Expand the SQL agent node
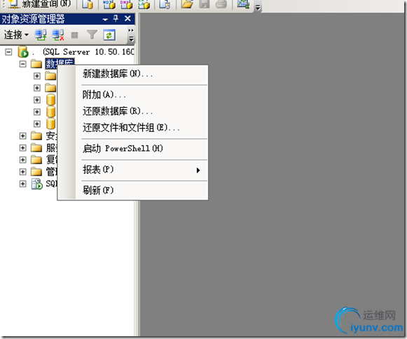The height and width of the screenshot is (339, 407). coord(23,184)
